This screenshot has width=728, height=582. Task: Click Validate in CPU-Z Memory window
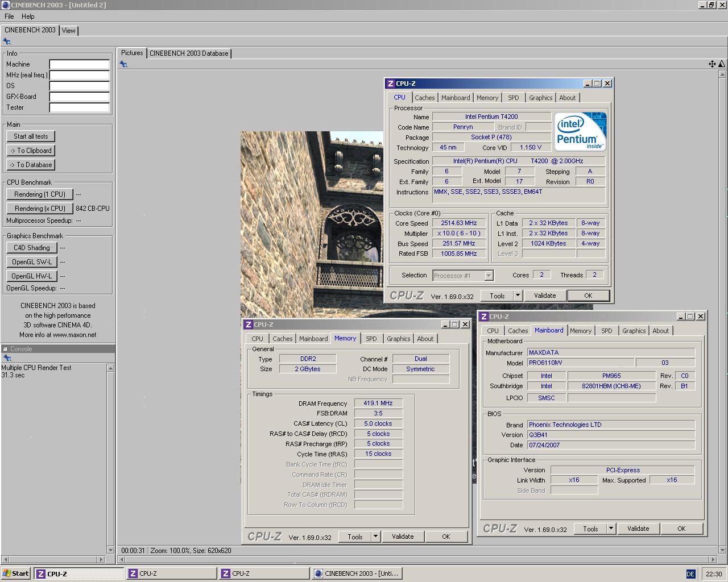pos(403,537)
